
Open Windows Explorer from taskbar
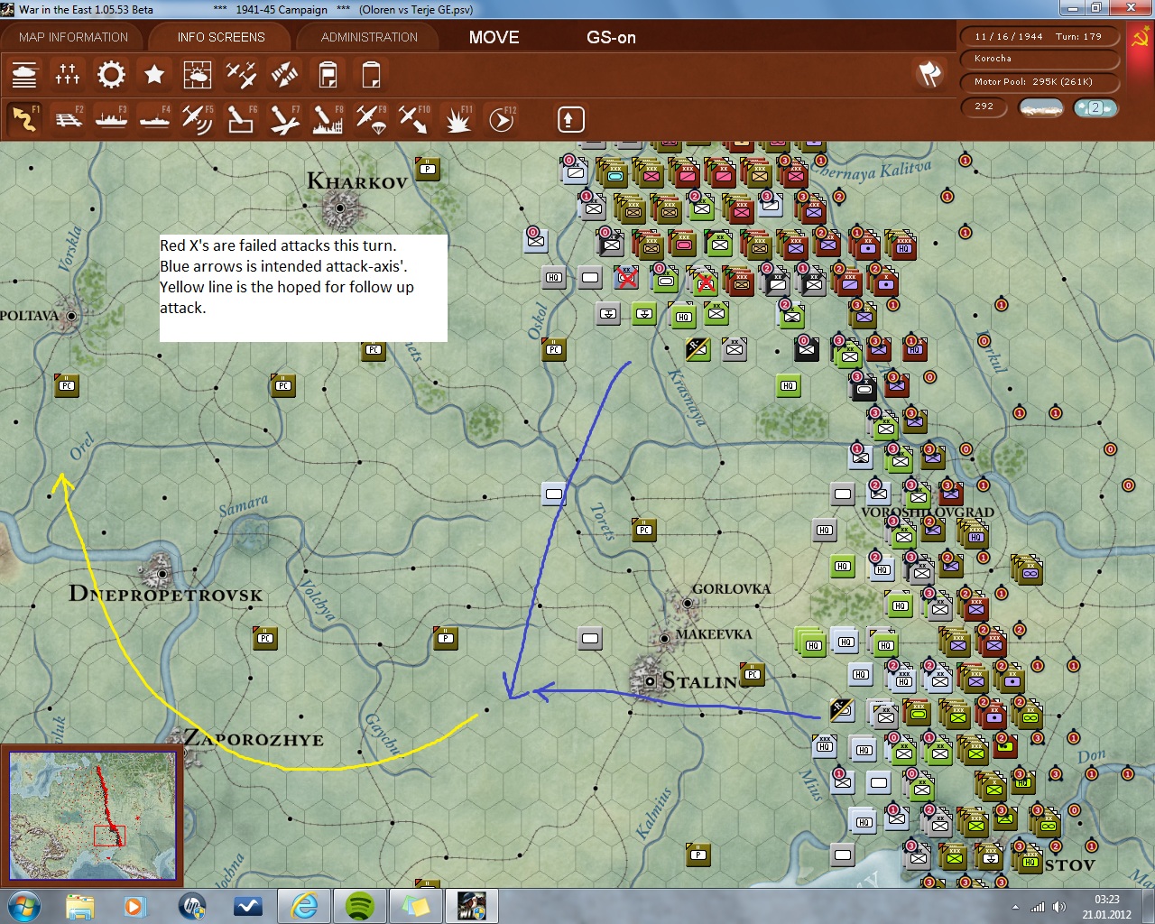tap(79, 905)
